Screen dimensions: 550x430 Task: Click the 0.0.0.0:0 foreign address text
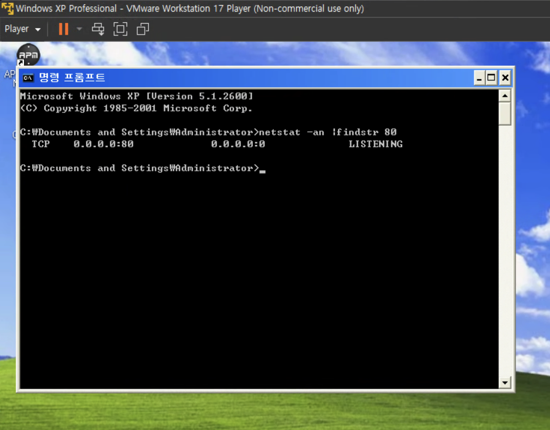point(238,144)
